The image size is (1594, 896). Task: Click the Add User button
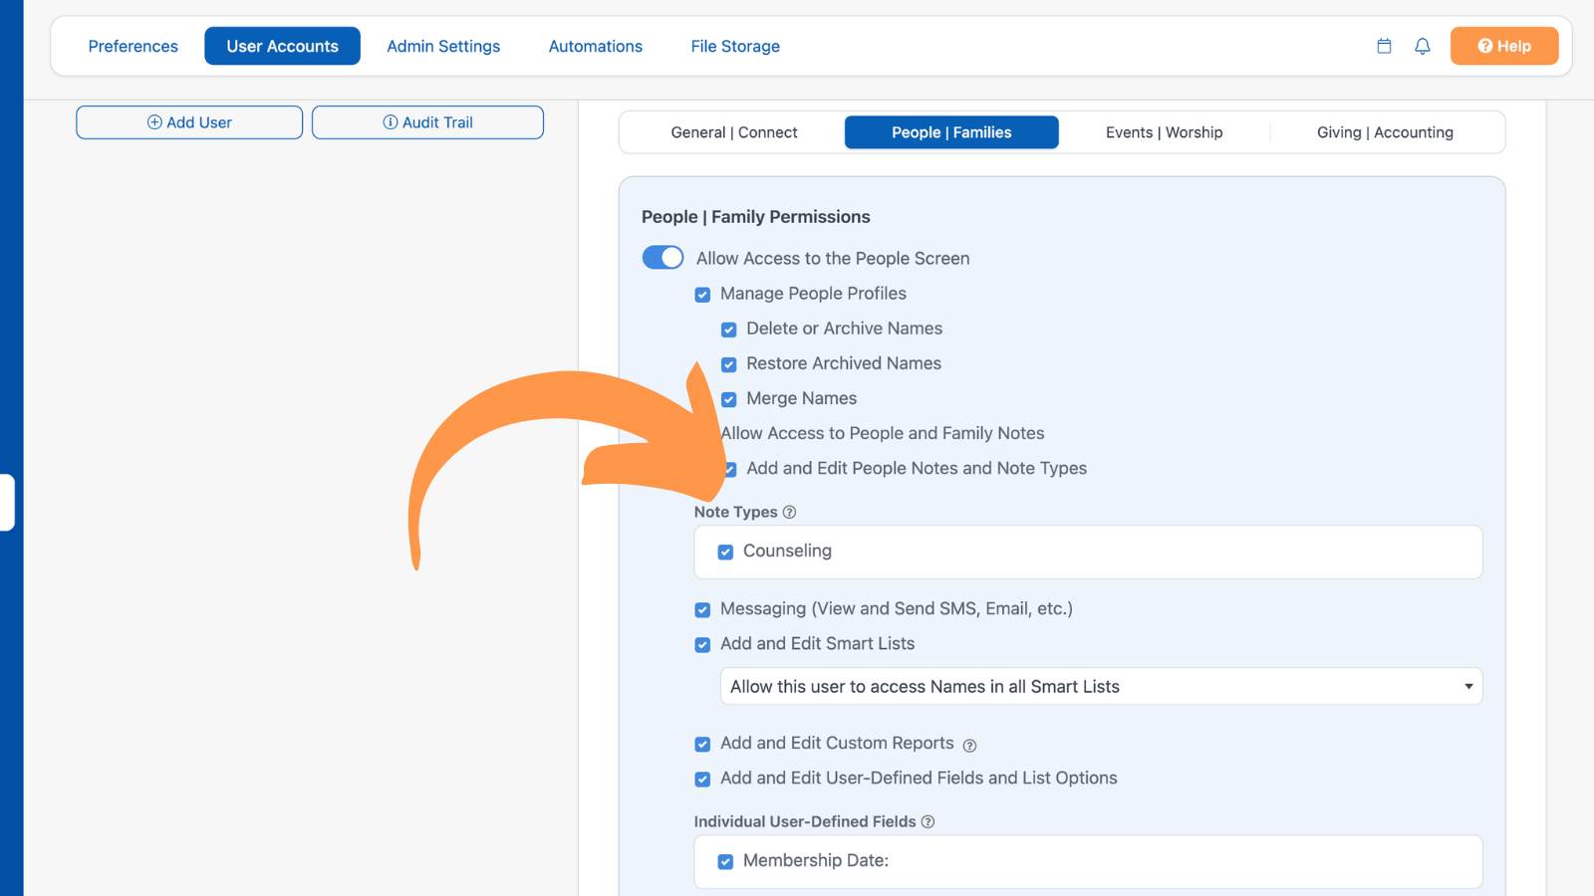[x=189, y=122]
